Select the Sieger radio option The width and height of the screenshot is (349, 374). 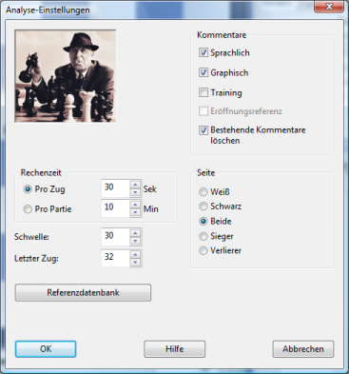coord(203,236)
